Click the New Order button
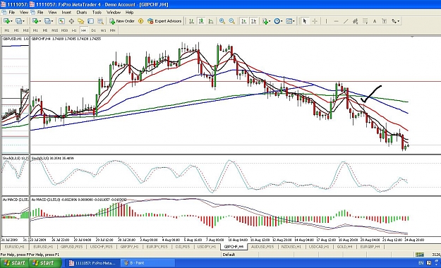The height and width of the screenshot is (268, 441). (x=122, y=21)
